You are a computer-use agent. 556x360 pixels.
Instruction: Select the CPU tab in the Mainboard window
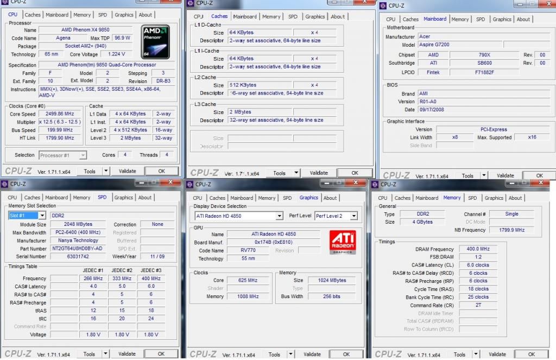pos(391,20)
